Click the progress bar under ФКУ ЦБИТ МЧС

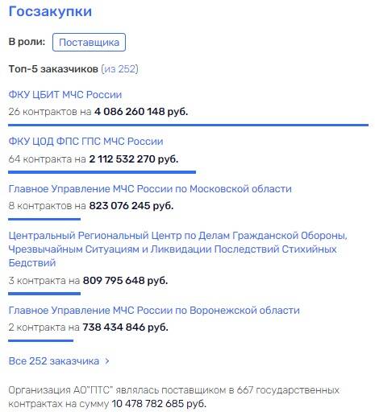[x=188, y=125]
